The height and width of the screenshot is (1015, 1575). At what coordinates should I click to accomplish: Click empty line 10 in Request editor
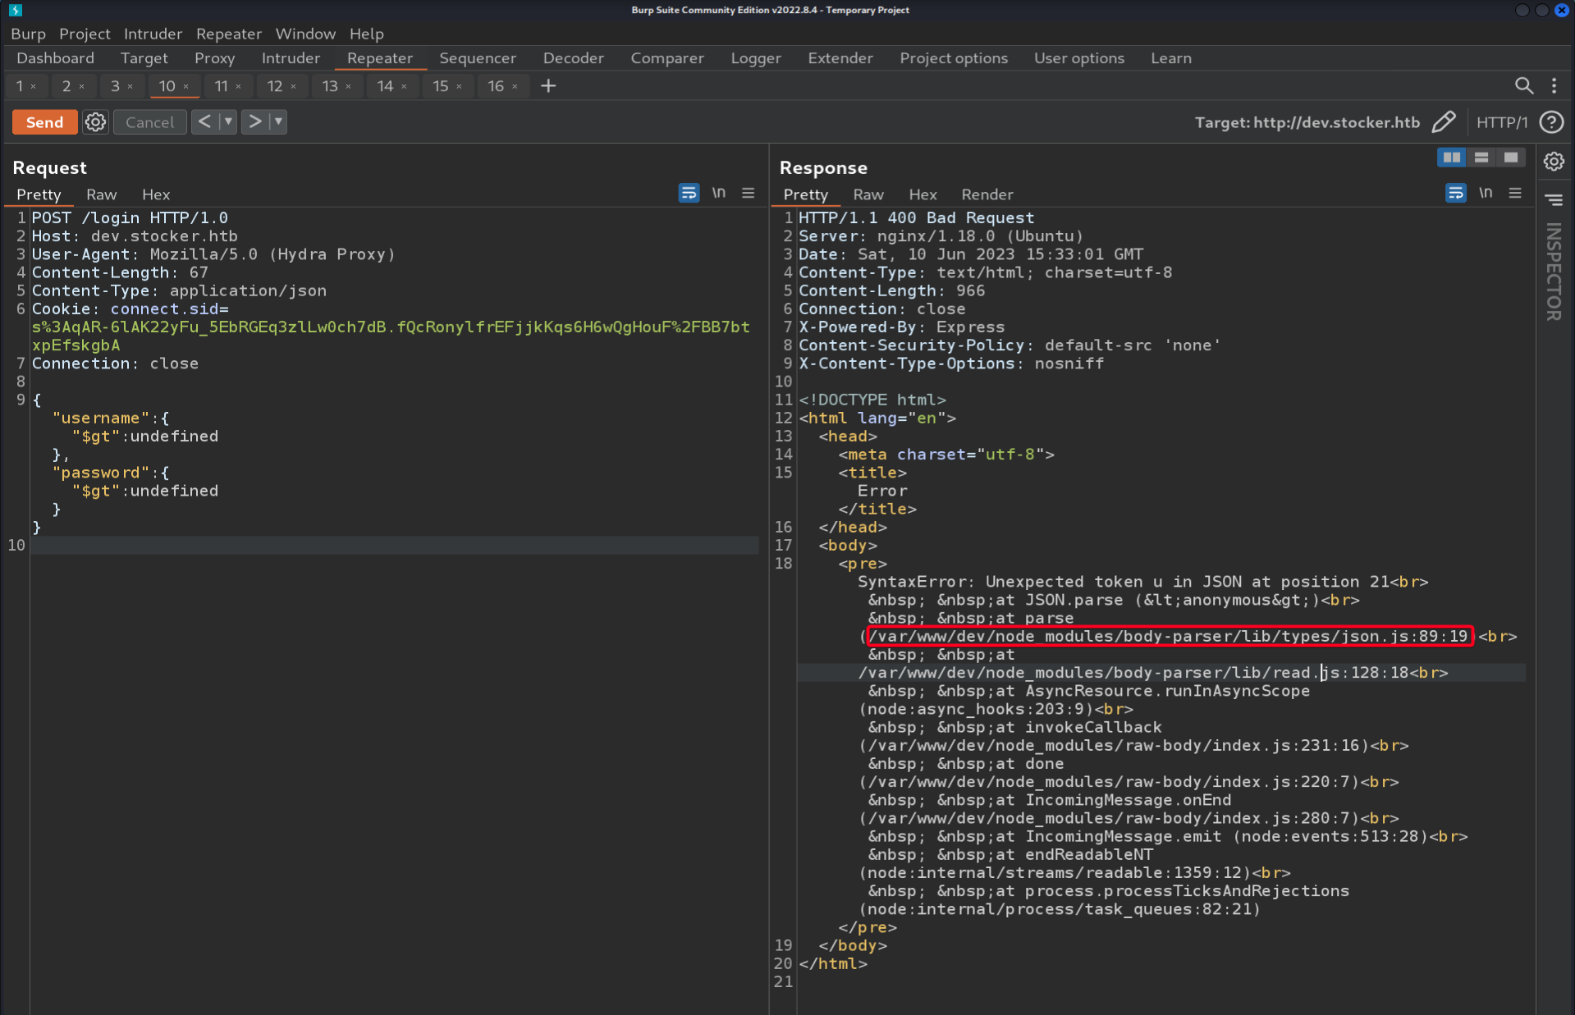tap(394, 545)
